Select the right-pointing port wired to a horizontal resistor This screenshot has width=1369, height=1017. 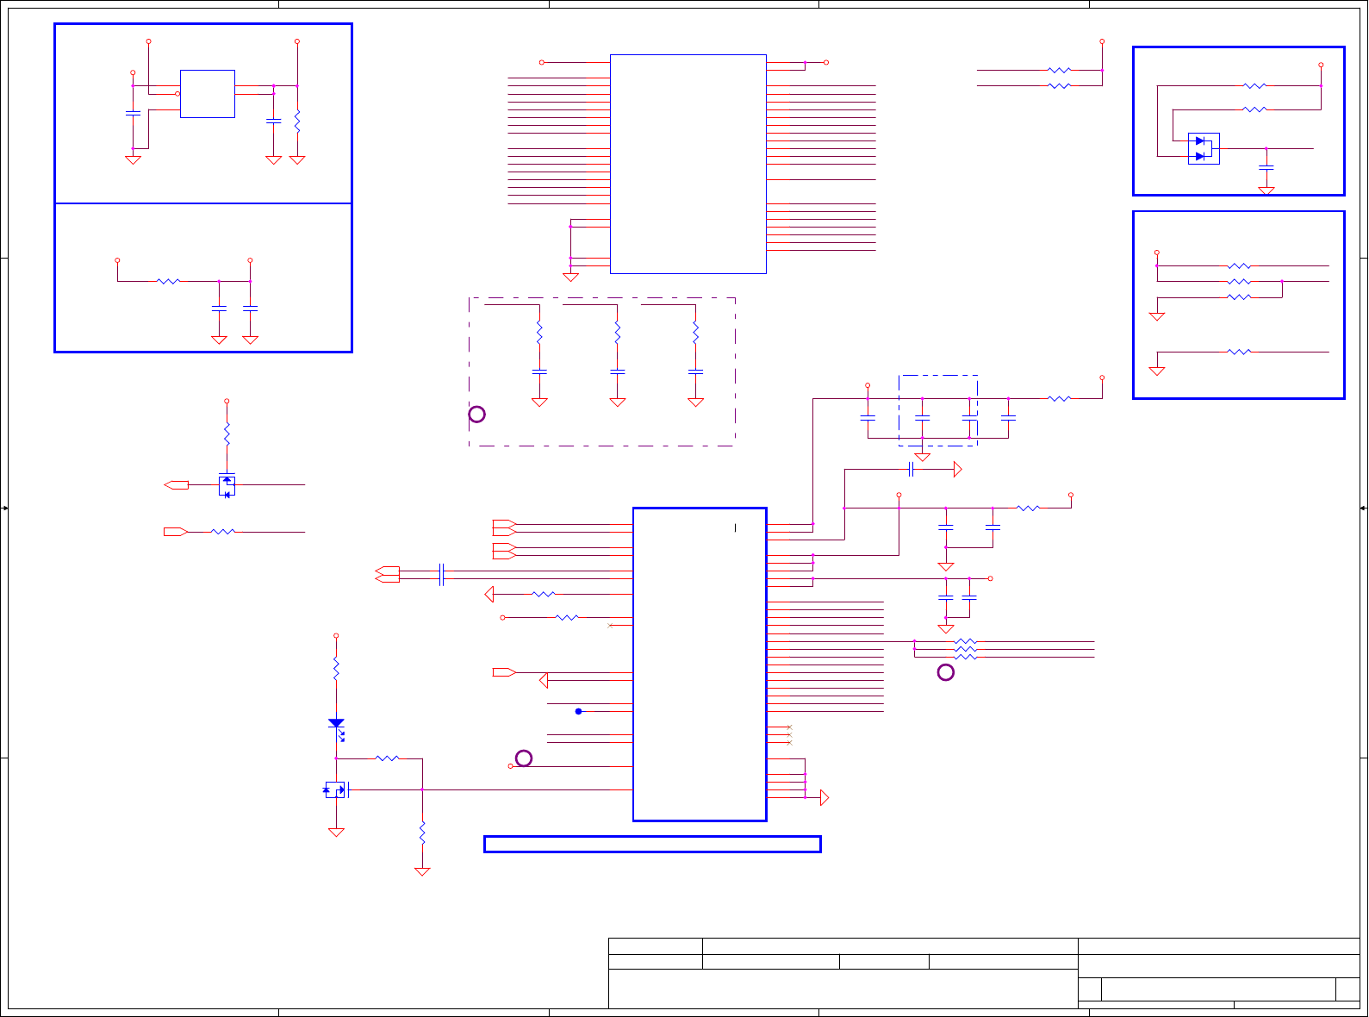[x=176, y=532]
